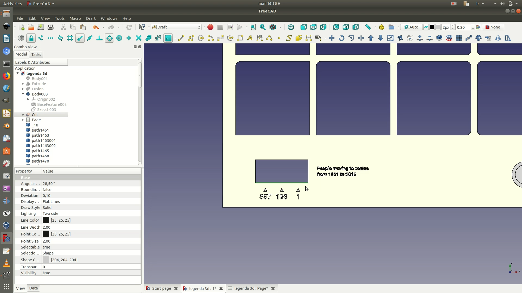Toggle the Draft grid display
The image size is (522, 293).
click(21, 38)
